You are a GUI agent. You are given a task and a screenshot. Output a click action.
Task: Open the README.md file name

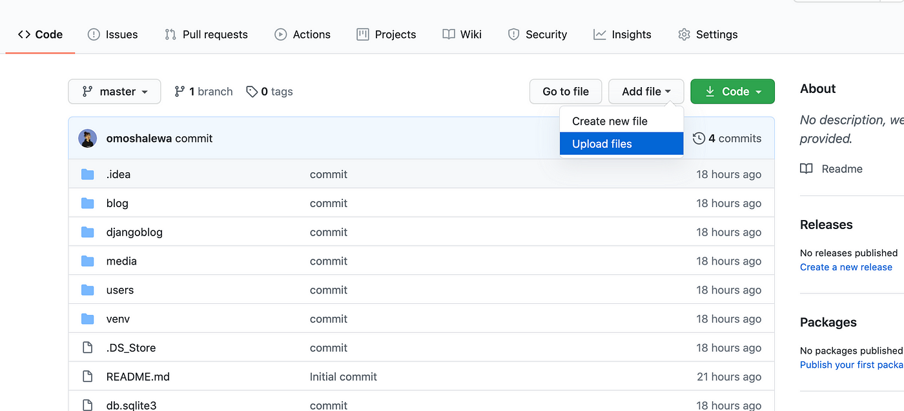pos(138,377)
